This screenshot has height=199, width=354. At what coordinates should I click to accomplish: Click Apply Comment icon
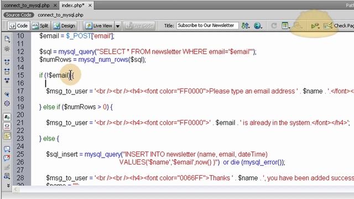[7, 149]
